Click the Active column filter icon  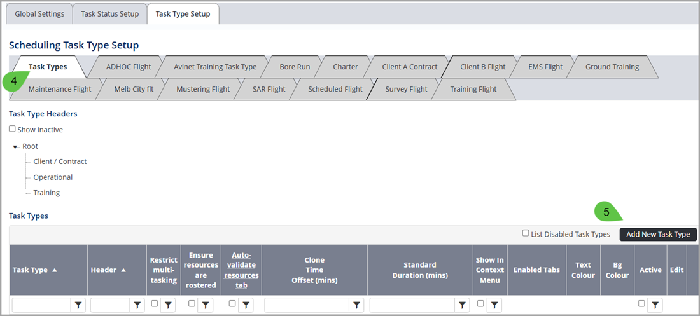click(655, 306)
